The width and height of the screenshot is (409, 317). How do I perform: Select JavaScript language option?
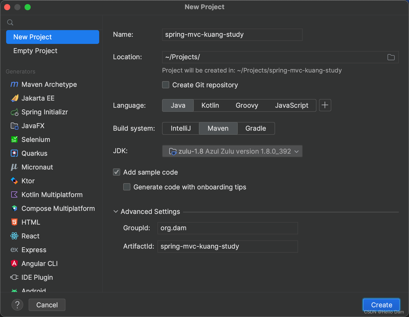(x=292, y=105)
